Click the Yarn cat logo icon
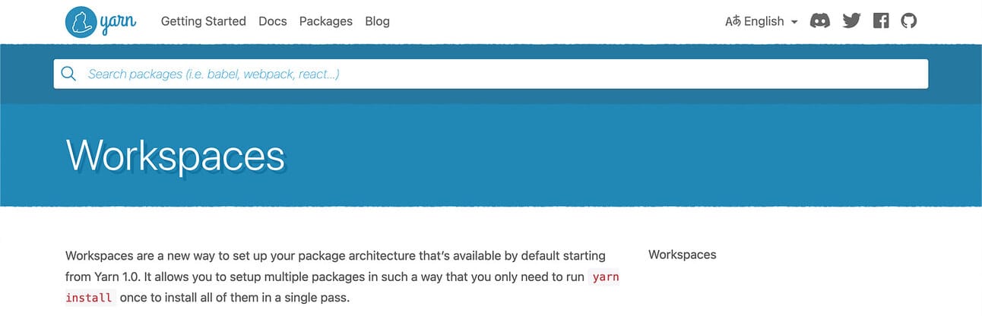The height and width of the screenshot is (316, 982). tap(81, 21)
